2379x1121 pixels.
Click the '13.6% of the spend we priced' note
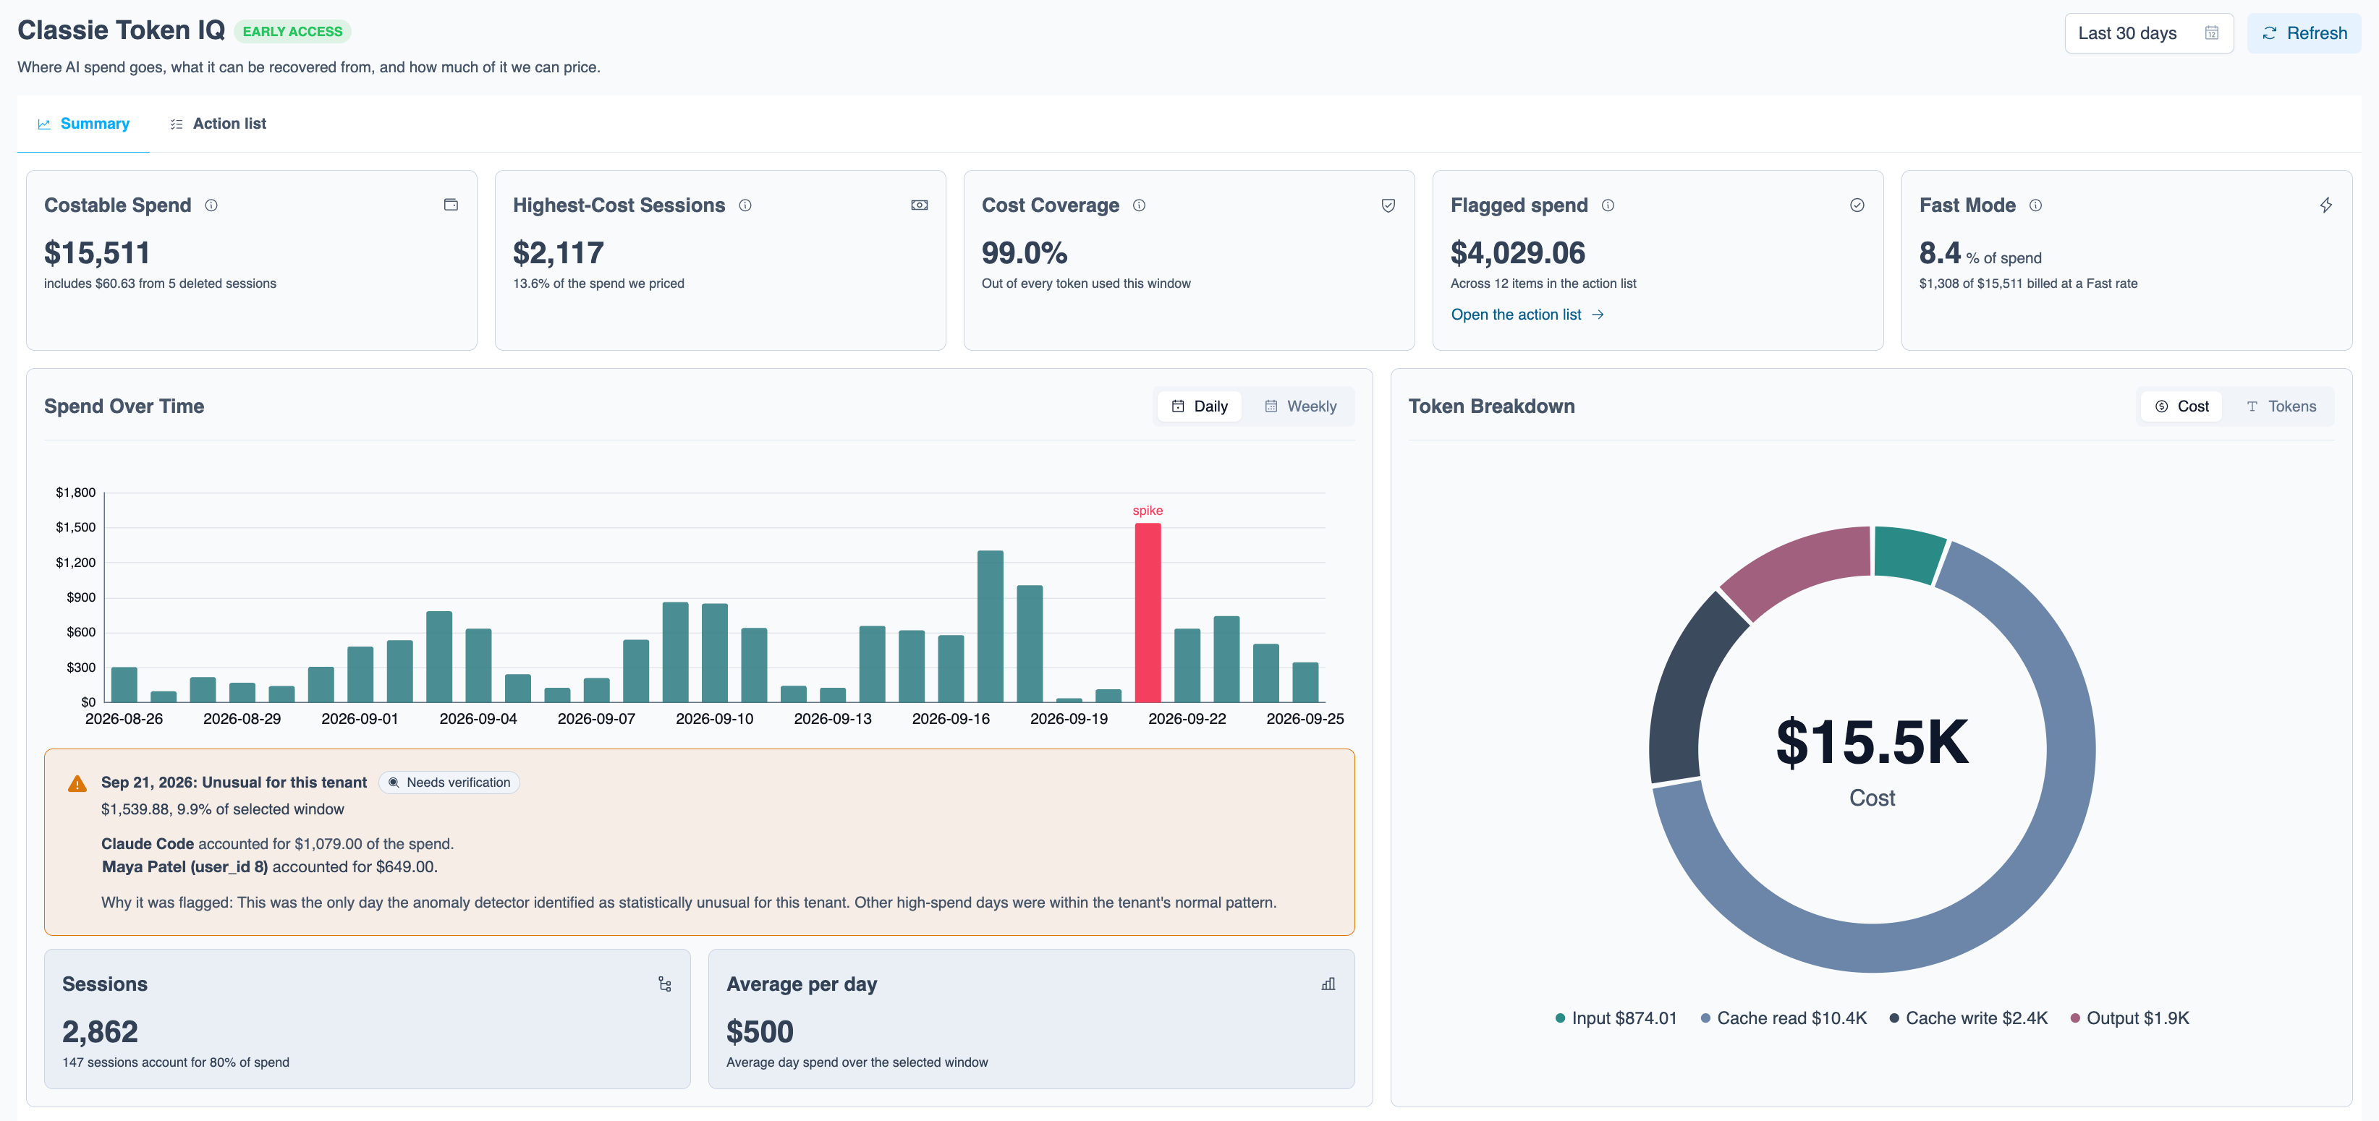(x=598, y=284)
